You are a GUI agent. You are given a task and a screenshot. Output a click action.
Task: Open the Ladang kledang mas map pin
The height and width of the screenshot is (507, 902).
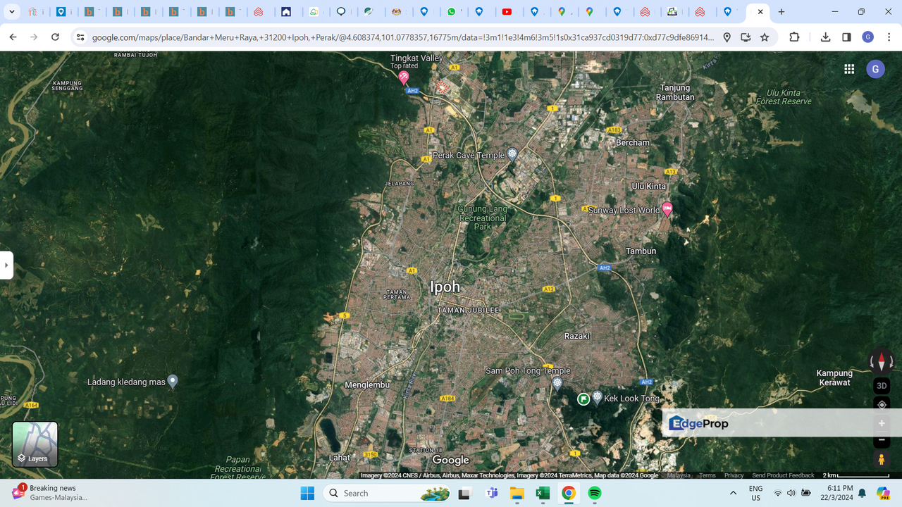tap(173, 382)
